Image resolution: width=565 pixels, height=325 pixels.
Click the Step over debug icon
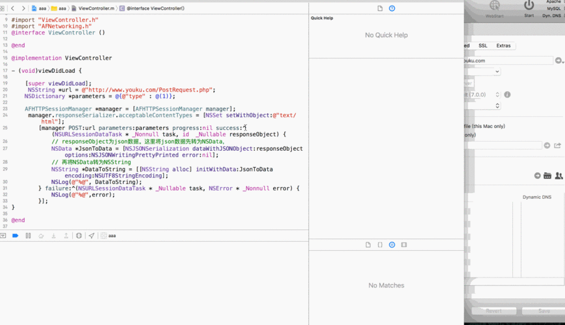tap(41, 235)
